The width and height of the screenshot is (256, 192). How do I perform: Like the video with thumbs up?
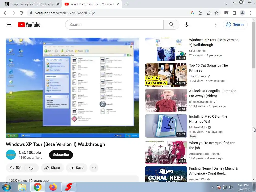pyautogui.click(x=16, y=168)
